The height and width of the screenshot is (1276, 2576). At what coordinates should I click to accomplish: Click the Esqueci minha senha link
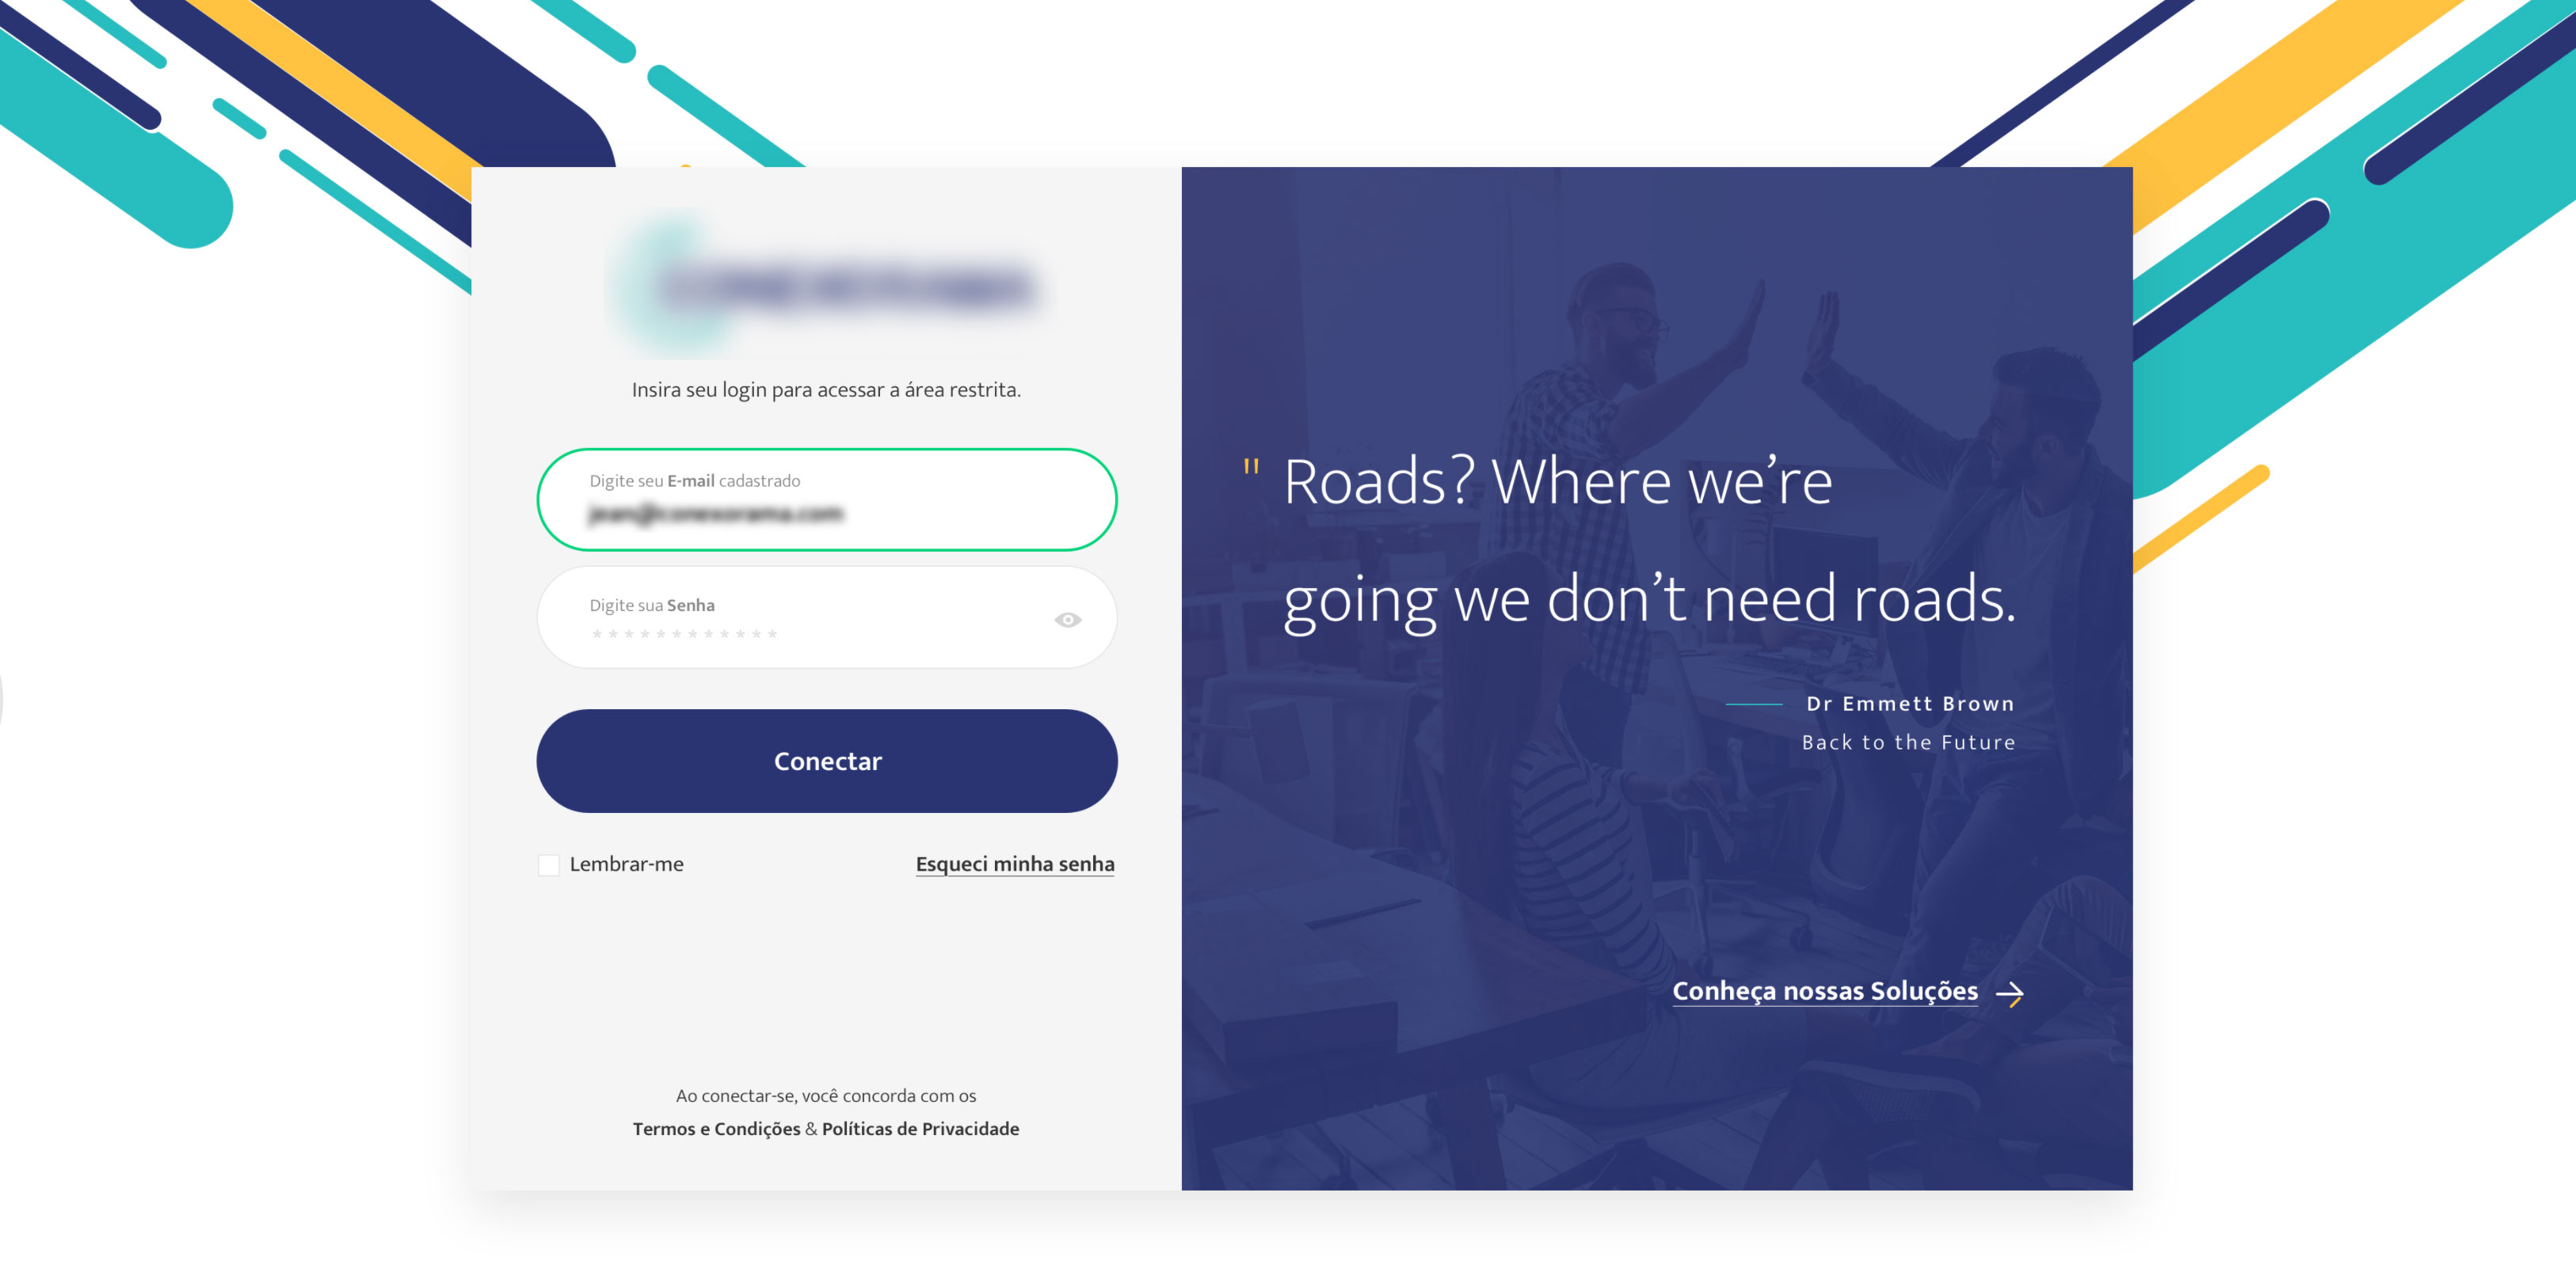pyautogui.click(x=1014, y=862)
